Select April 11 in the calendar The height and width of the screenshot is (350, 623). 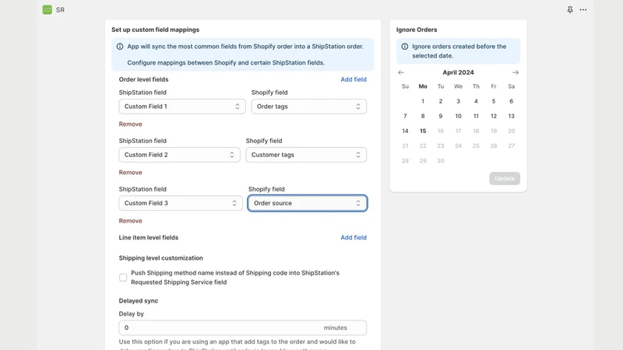[476, 116]
